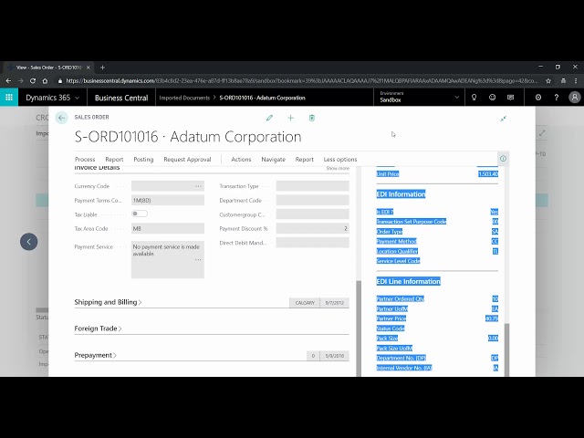Click the EDI Line Information heading

[x=408, y=281]
